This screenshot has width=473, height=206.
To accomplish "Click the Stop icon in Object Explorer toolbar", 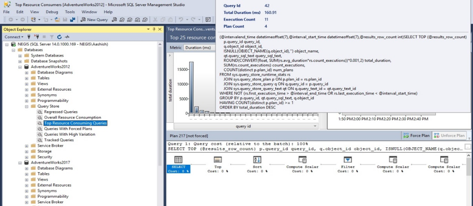I will (x=44, y=37).
